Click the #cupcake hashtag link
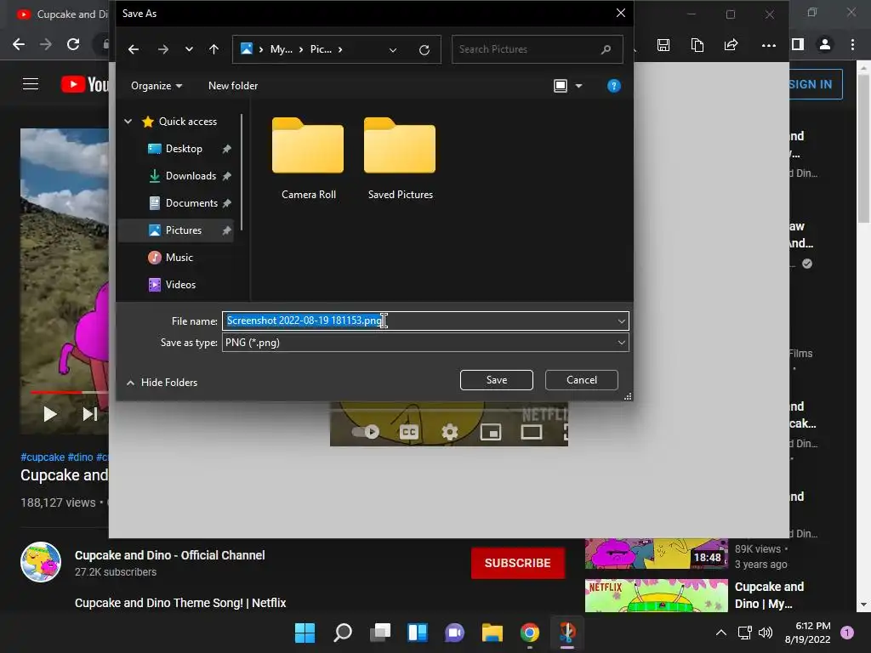 [x=43, y=457]
